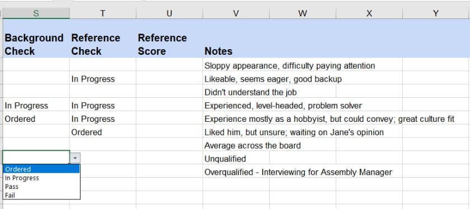Click column W header
Screen dimensions: 470x209
(x=303, y=13)
